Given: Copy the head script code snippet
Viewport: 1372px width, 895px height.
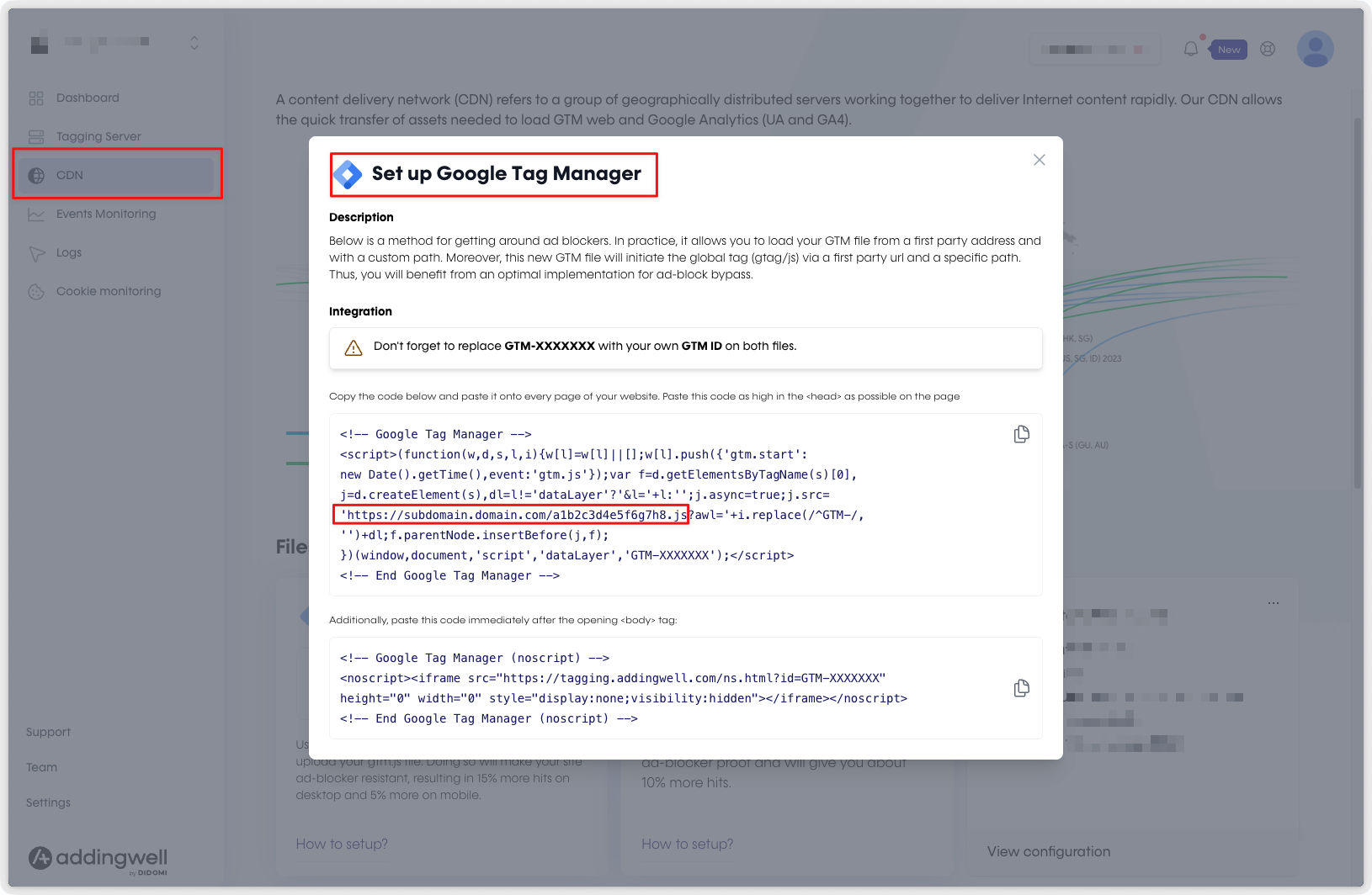Looking at the screenshot, I should point(1022,434).
